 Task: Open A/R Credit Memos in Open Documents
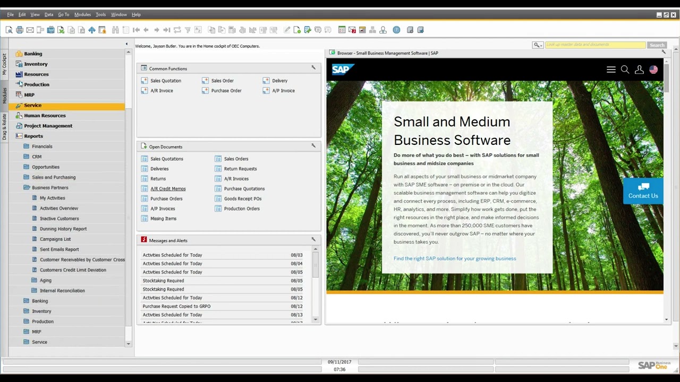click(x=168, y=188)
